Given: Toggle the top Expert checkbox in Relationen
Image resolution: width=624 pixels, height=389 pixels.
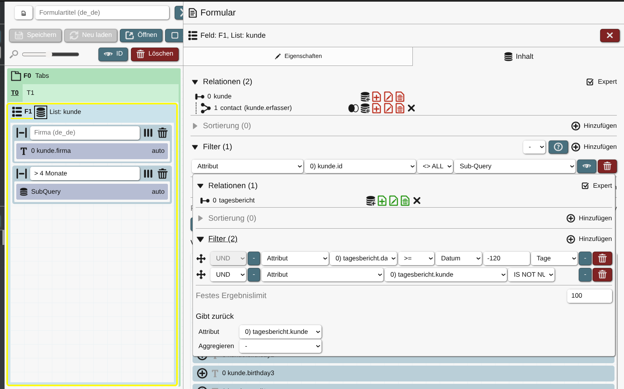Looking at the screenshot, I should (x=590, y=82).
